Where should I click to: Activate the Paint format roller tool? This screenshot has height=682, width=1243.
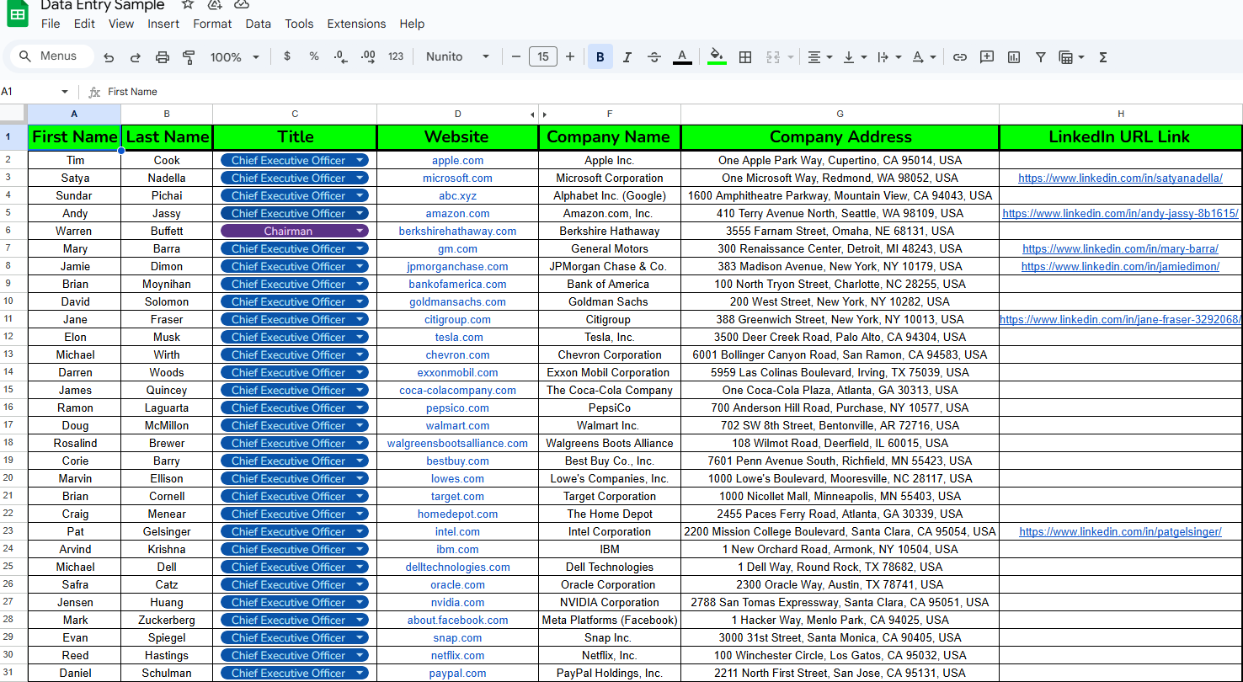click(189, 57)
